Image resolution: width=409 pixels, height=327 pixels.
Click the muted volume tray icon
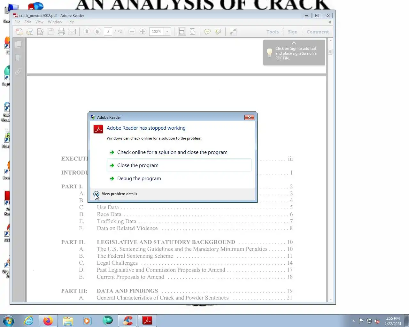tap(377, 321)
